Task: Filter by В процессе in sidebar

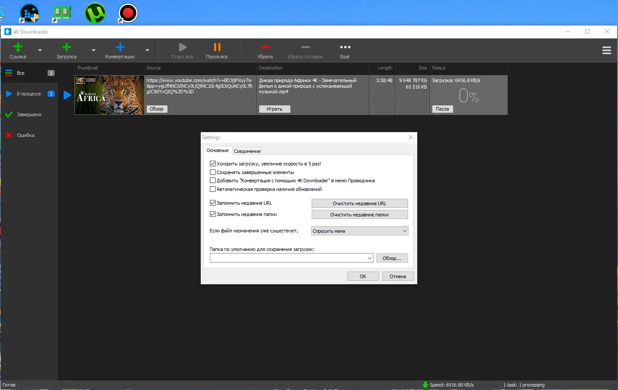Action: click(x=29, y=94)
